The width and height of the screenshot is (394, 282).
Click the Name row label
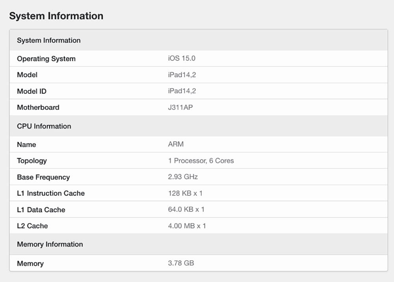[x=26, y=145]
